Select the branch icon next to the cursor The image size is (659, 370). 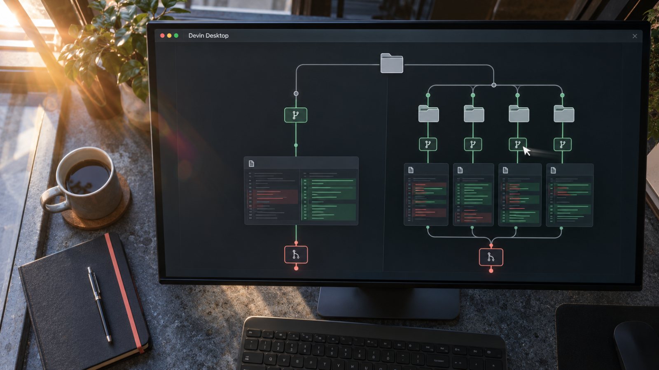pos(518,144)
